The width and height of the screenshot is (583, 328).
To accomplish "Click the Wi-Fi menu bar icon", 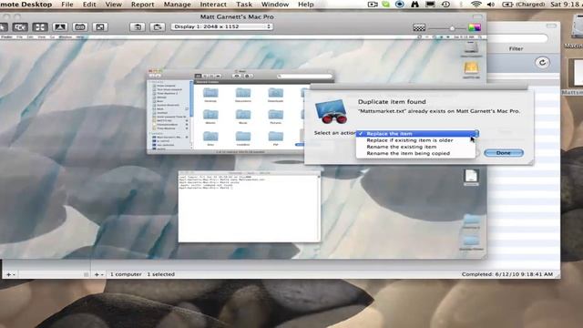I will pos(476,5).
